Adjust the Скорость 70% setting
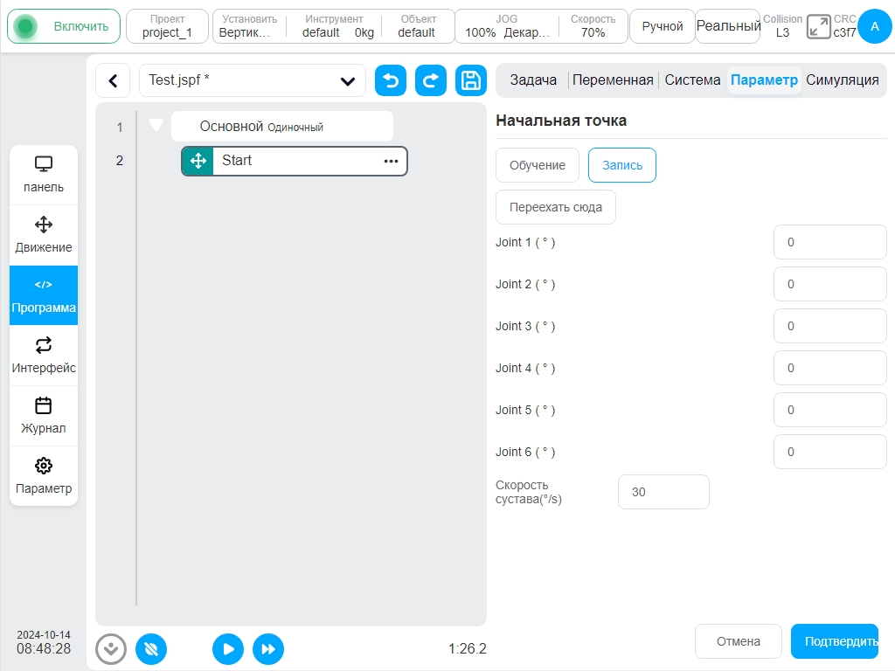Image resolution: width=895 pixels, height=671 pixels. pyautogui.click(x=593, y=26)
